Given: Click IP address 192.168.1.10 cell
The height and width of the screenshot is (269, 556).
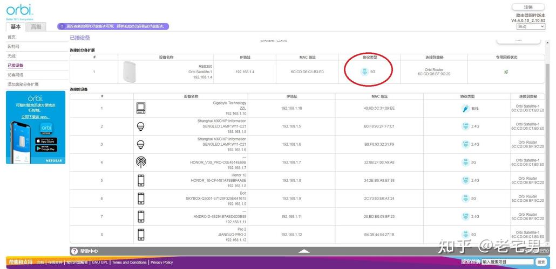Looking at the screenshot, I should pyautogui.click(x=291, y=109).
